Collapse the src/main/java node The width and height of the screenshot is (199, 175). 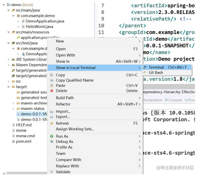8,10
